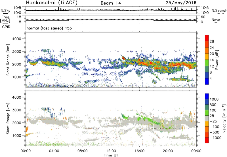Image resolution: width=227 pixels, height=157 pixels.
Task: Click the 10^5 label at right of noise panel
Action: coord(205,8)
